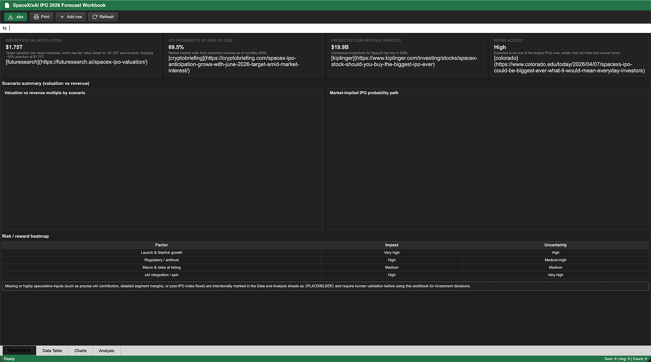Select the Very high uncertainty cell
Viewport: 651px width, 362px height.
click(x=555, y=275)
